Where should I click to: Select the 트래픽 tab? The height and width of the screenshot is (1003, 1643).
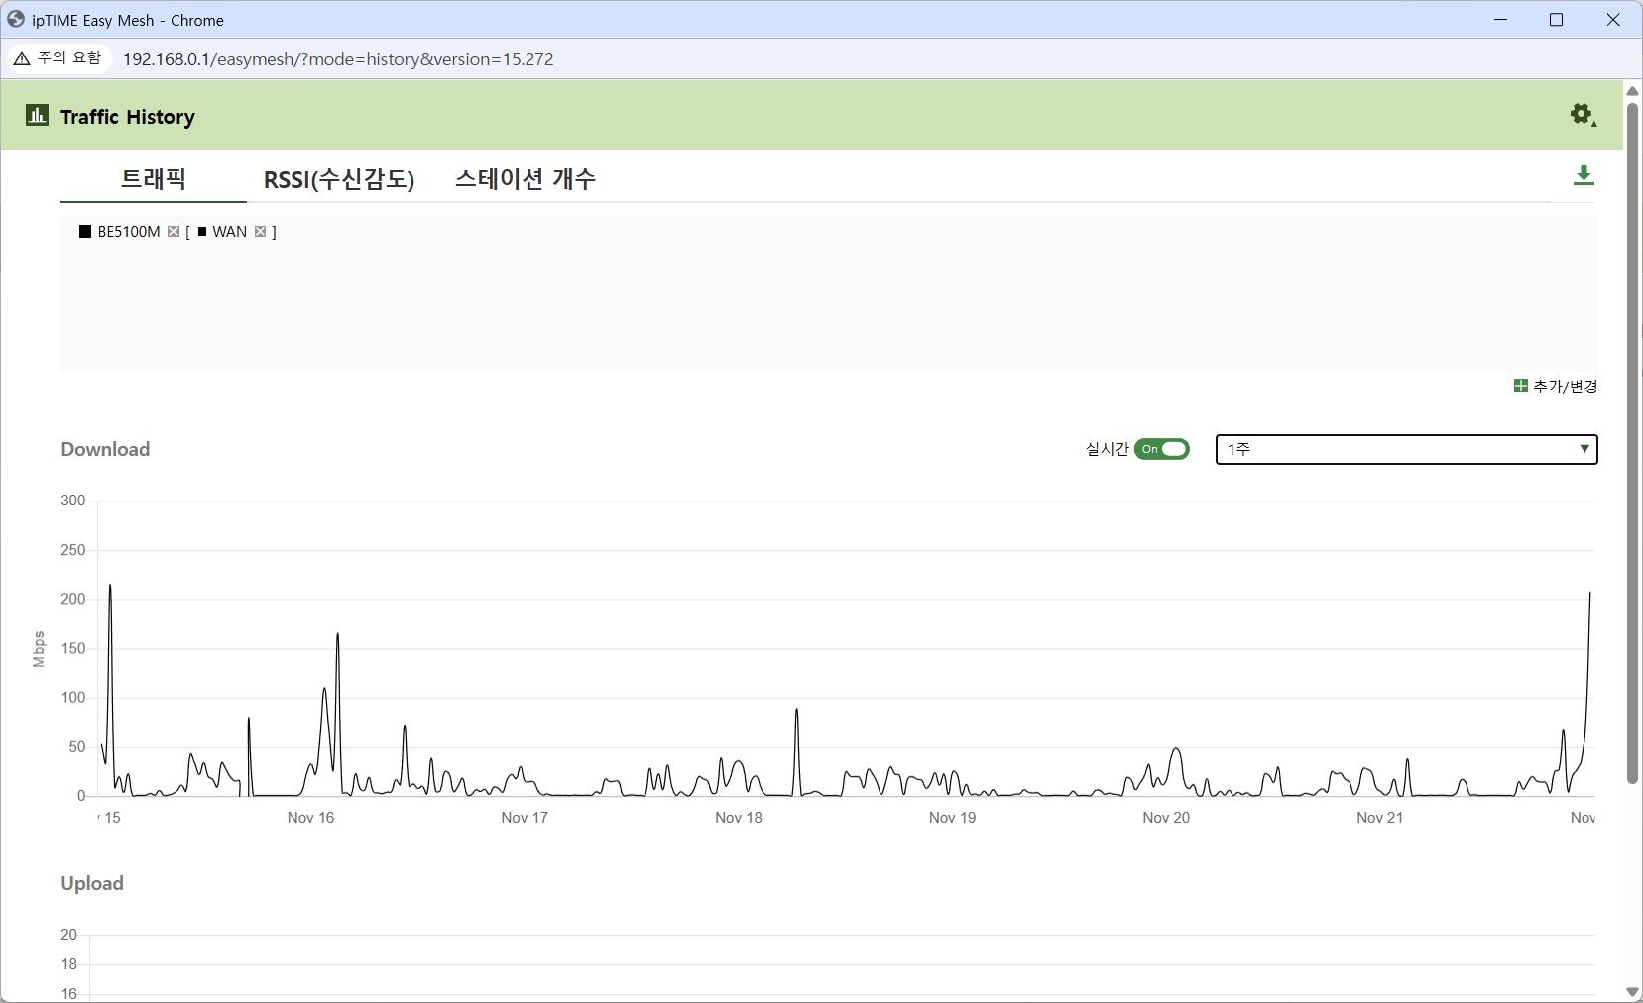[154, 179]
